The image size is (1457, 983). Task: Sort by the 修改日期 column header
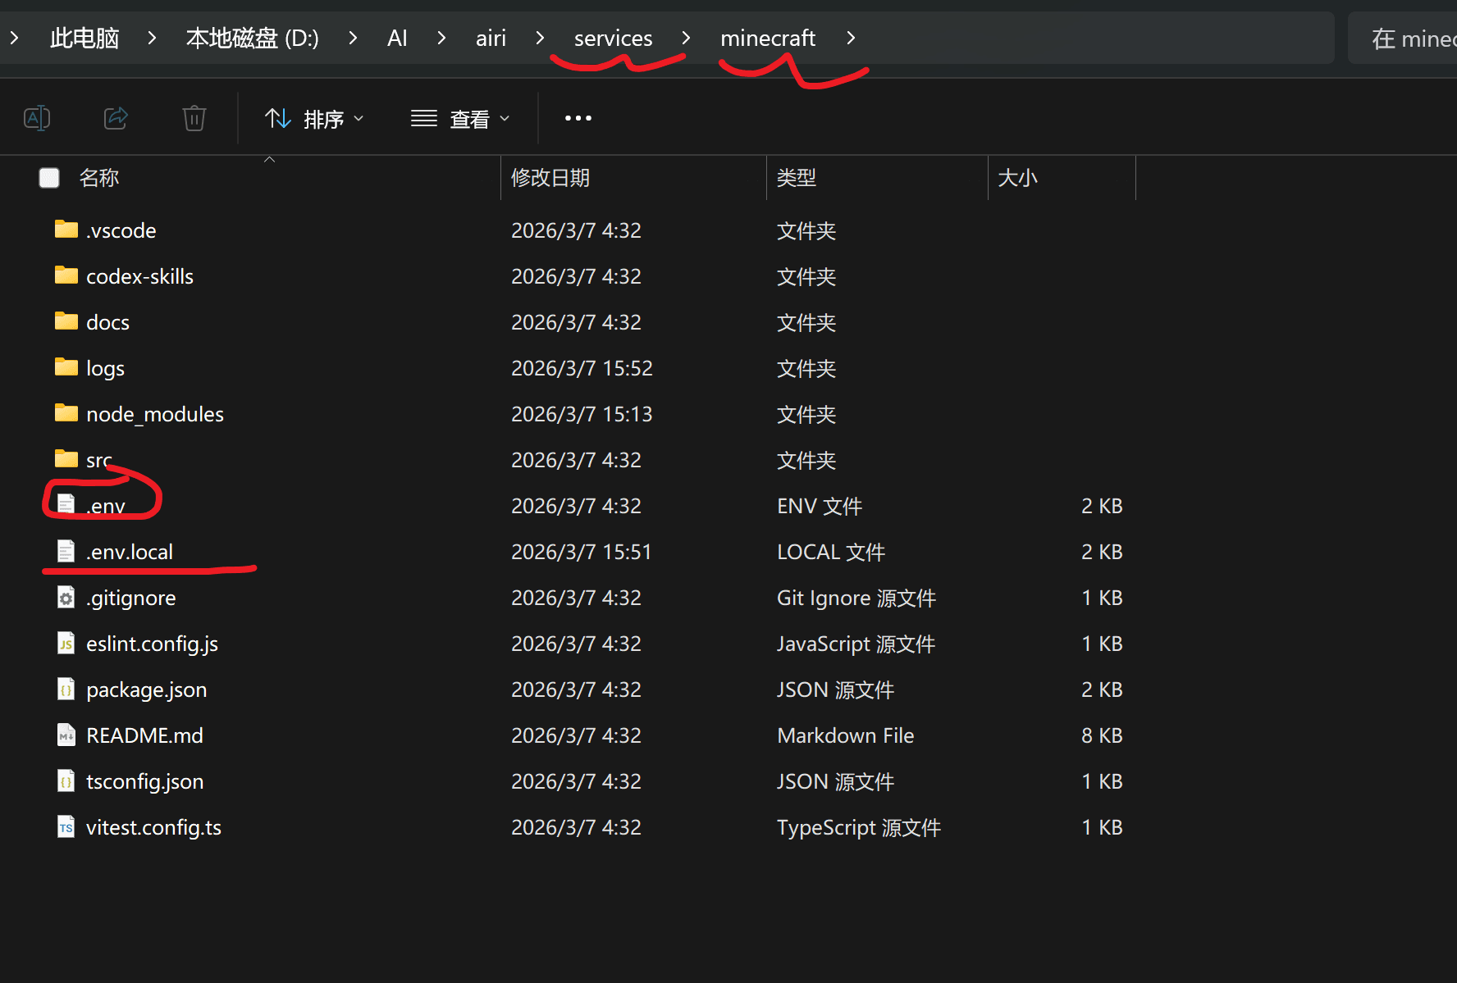coord(550,178)
